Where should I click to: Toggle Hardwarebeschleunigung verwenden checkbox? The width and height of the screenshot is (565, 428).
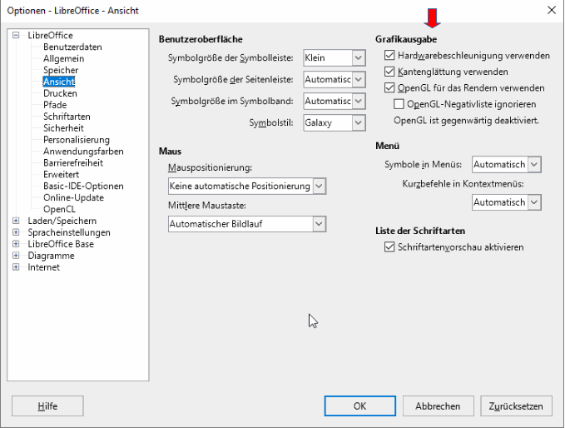[389, 56]
